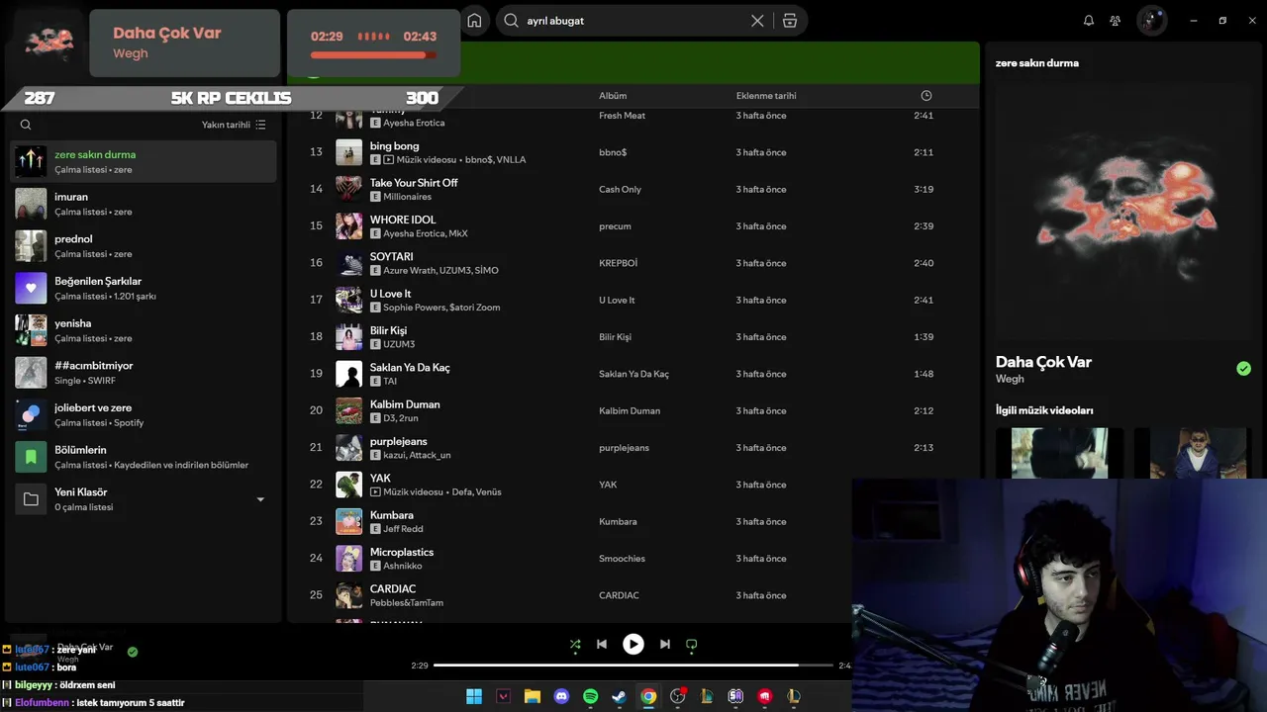Screen dimensions: 1267x712
Task: Click the İlgili müzik videoları heading
Action: [x=1044, y=409]
